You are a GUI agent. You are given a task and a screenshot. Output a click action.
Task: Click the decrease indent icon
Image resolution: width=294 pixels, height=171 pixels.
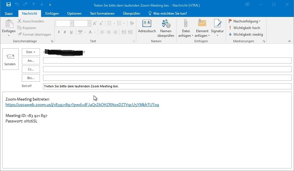[x=124, y=32]
